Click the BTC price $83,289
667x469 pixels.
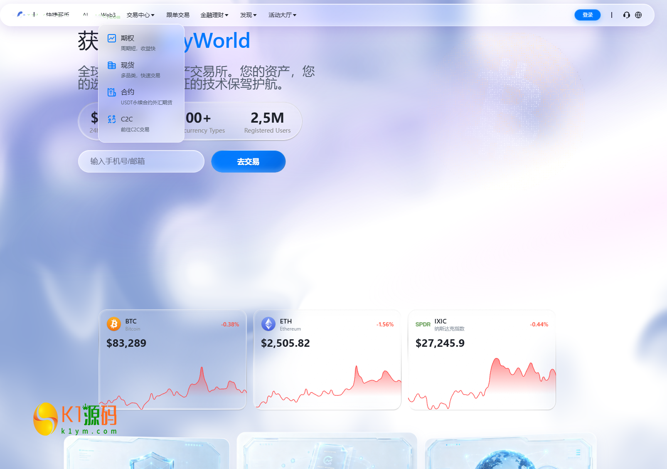click(126, 343)
